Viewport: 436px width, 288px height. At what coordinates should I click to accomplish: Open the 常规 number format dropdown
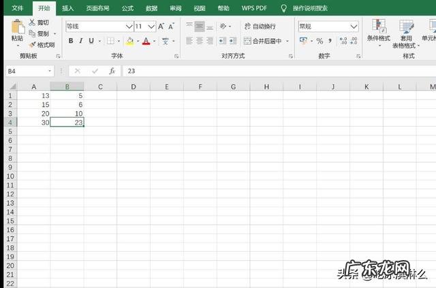(354, 27)
